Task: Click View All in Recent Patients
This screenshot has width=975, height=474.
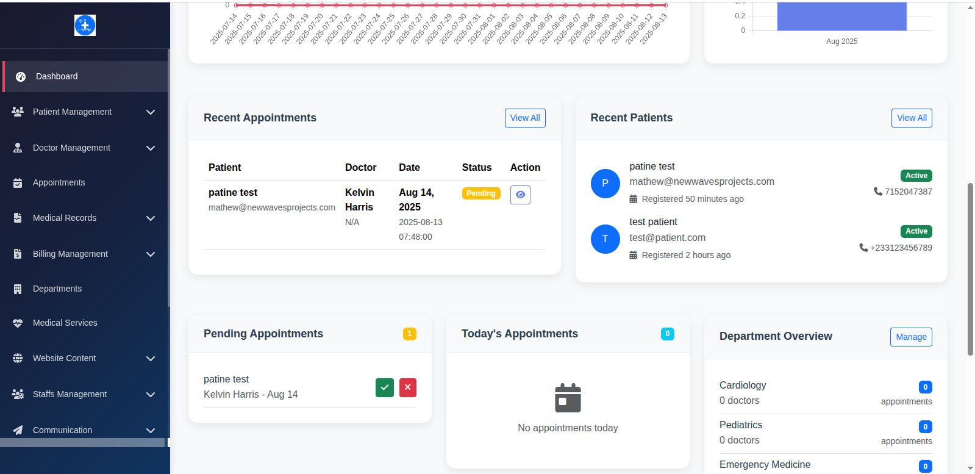Action: (x=912, y=118)
